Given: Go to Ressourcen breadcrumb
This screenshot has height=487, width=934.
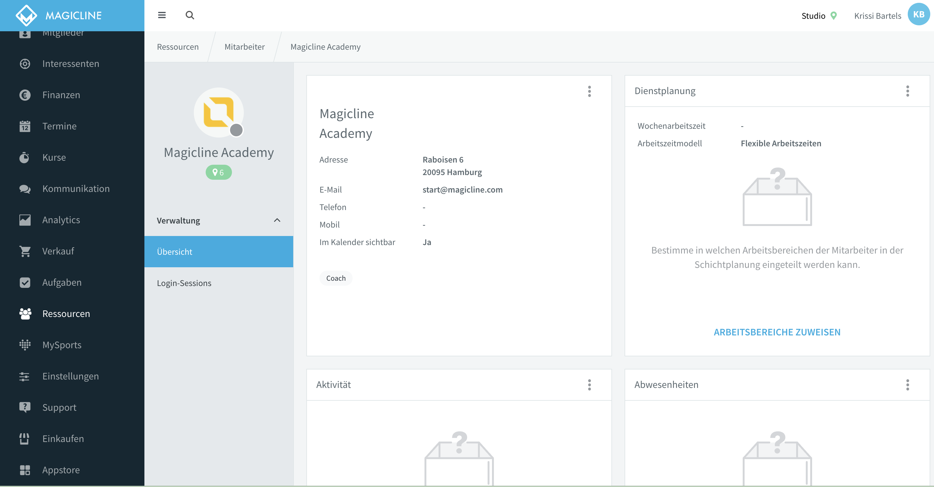Looking at the screenshot, I should [x=178, y=47].
